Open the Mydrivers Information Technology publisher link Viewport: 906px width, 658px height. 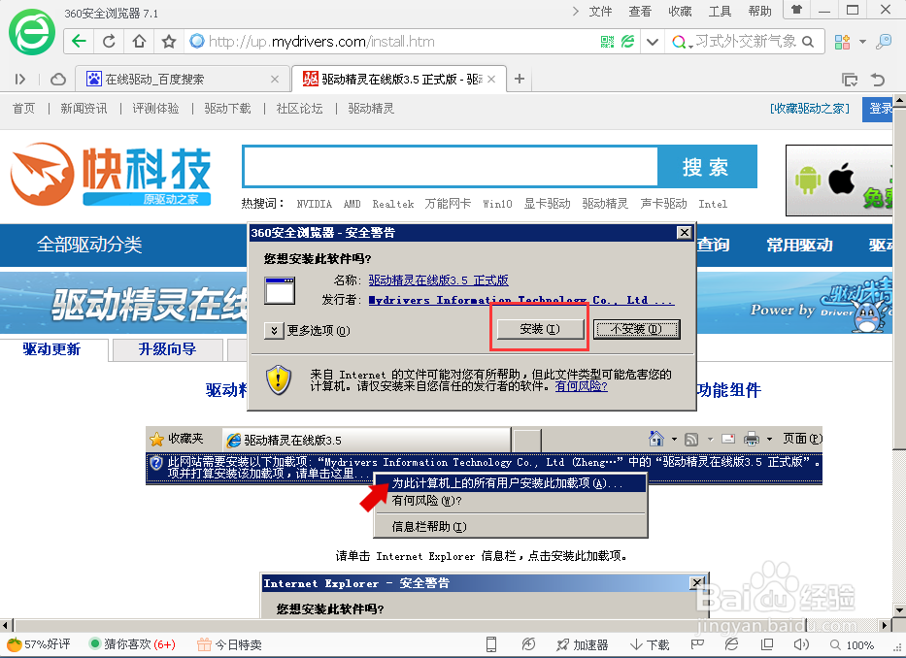pyautogui.click(x=521, y=300)
